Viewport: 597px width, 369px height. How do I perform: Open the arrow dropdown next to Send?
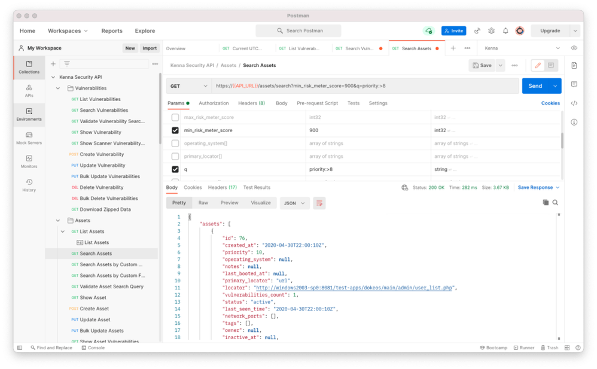click(555, 86)
